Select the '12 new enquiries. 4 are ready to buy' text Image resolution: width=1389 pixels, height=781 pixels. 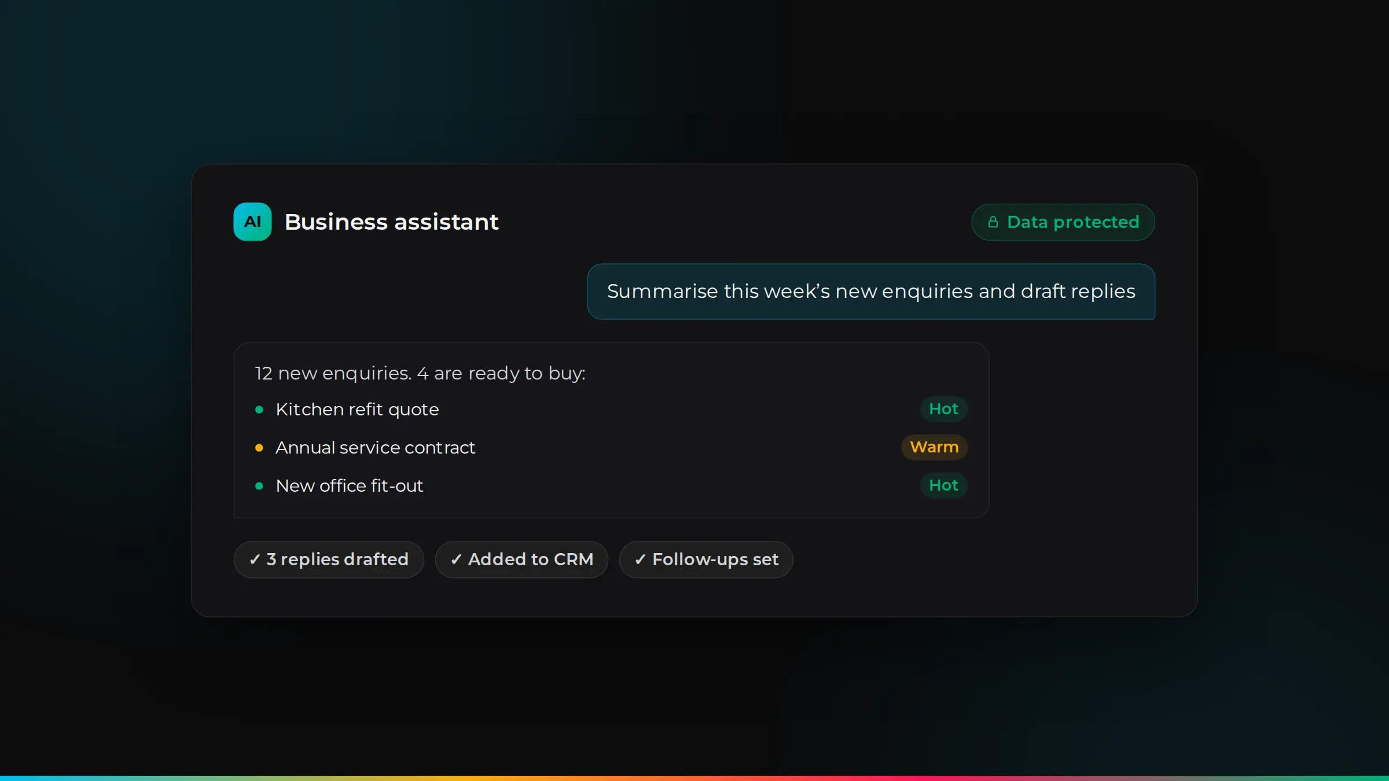(420, 373)
